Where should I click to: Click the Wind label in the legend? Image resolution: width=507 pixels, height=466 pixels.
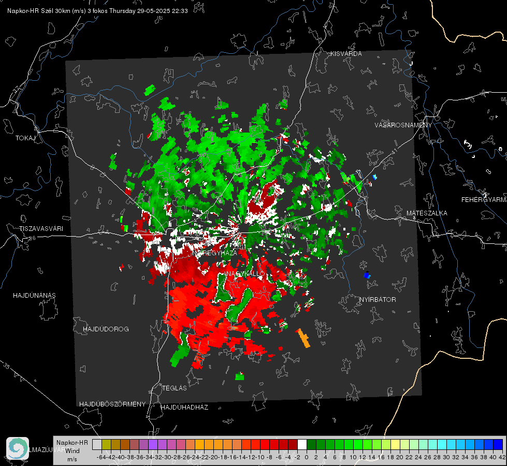pos(73,451)
